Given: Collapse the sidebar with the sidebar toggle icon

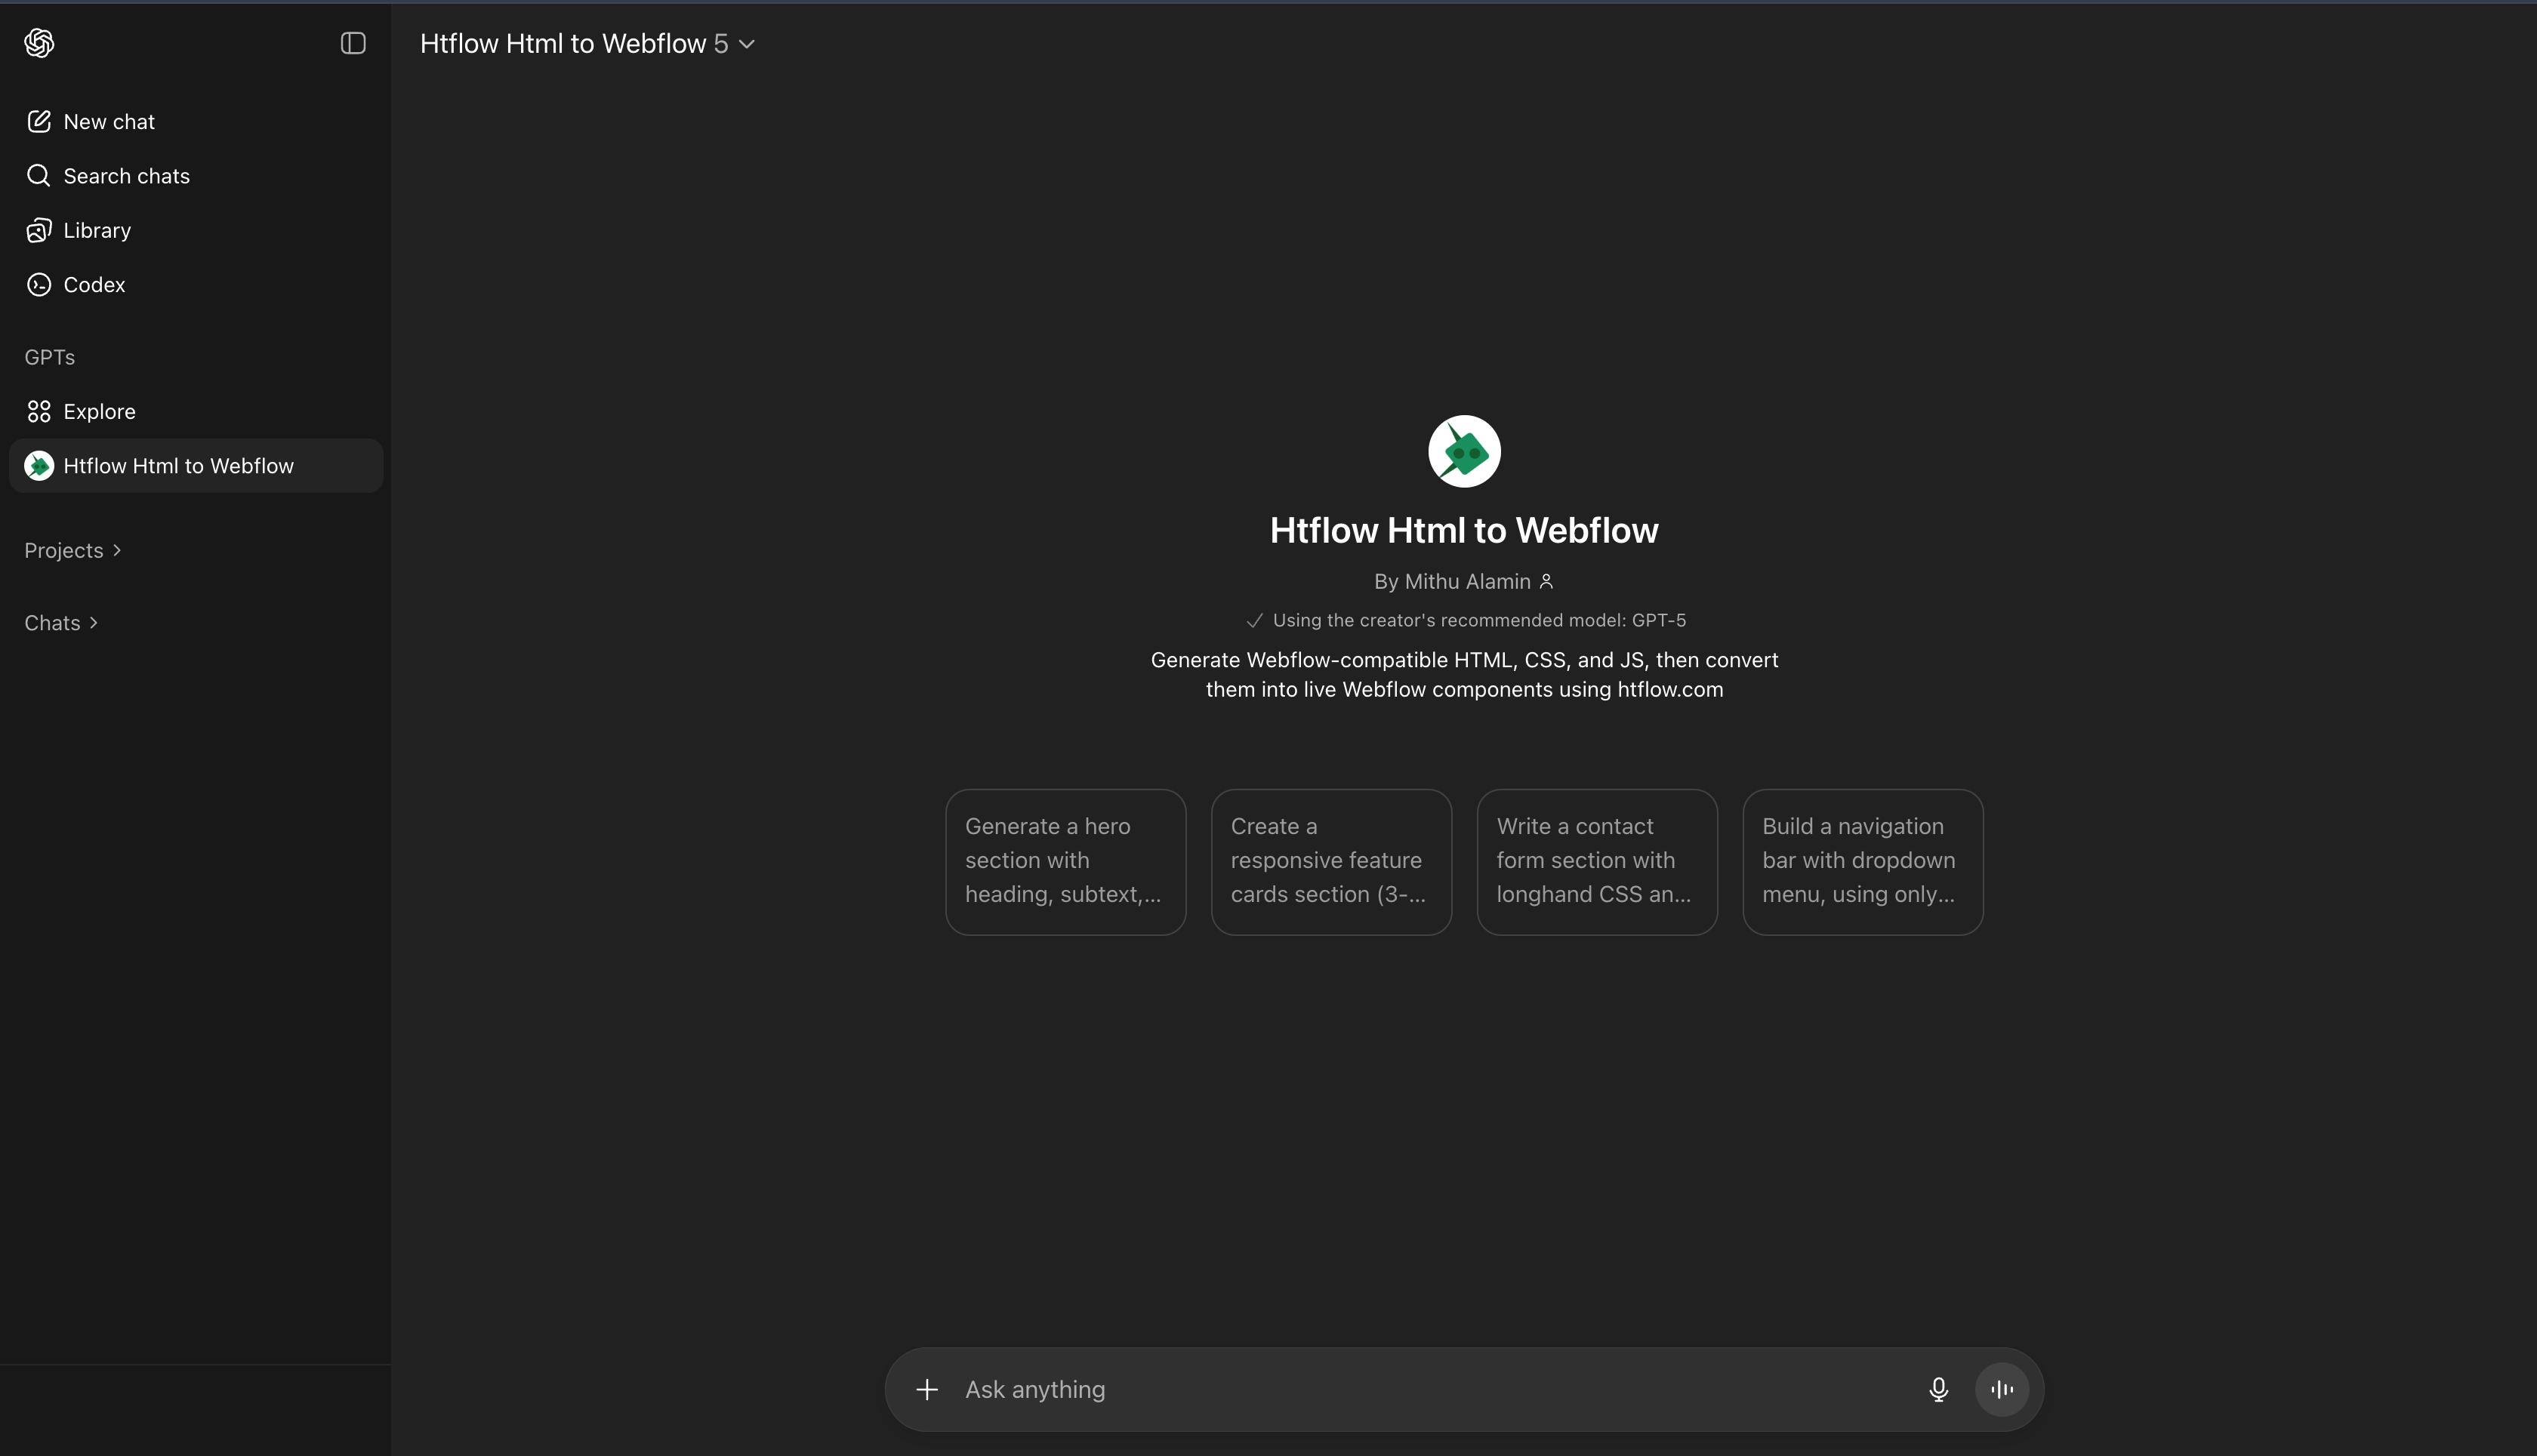Looking at the screenshot, I should (352, 43).
